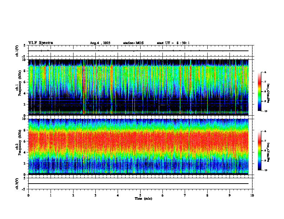Select the ch.2 colorbar log(PSD) unit label

click(x=269, y=152)
